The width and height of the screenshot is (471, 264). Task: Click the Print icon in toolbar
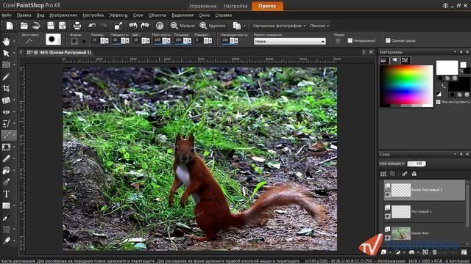77,26
